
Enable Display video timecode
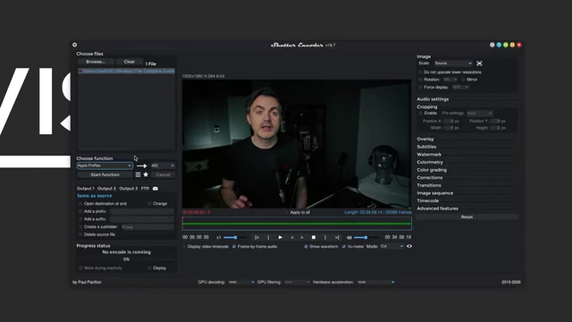click(x=184, y=247)
